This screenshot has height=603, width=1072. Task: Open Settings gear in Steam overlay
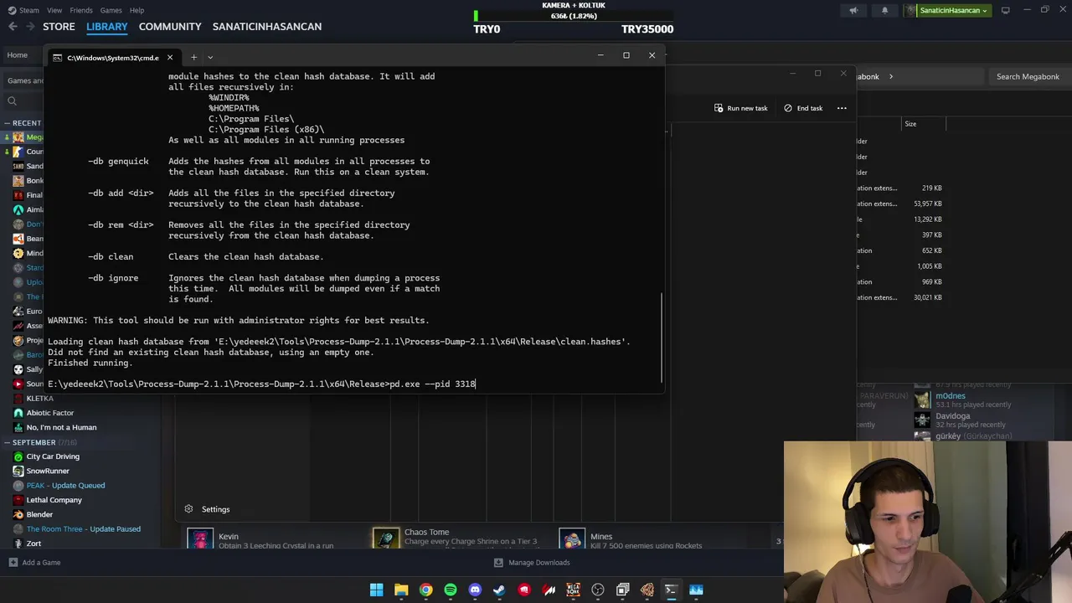[188, 509]
